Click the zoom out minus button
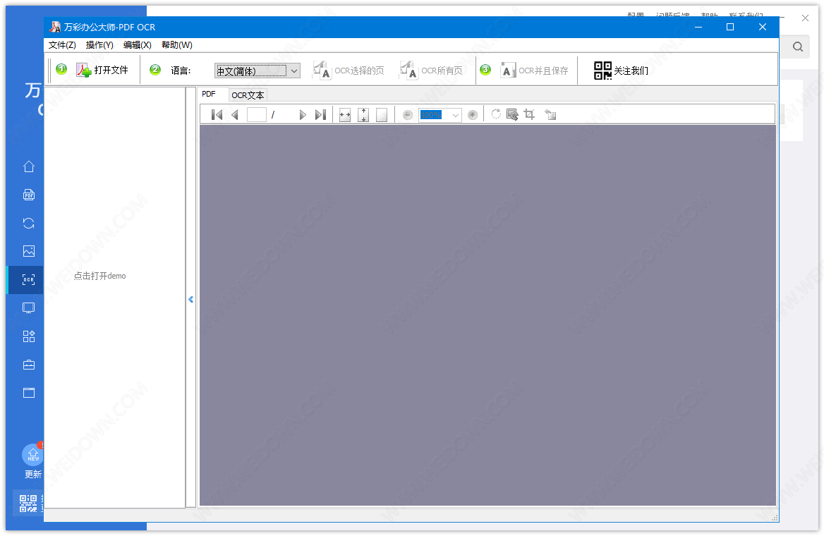Screen dimensions: 824x536 [x=408, y=115]
